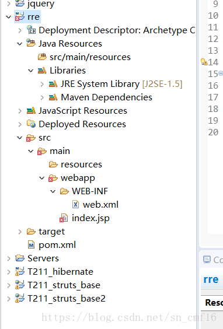Expand the target folder node
The image size is (223, 329).
pyautogui.click(x=20, y=232)
